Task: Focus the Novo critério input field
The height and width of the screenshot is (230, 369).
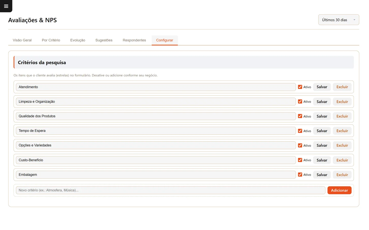Action: click(x=170, y=190)
